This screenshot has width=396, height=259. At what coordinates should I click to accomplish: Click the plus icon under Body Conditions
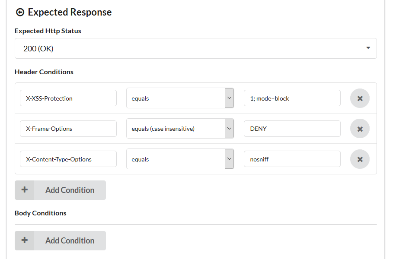pos(25,240)
